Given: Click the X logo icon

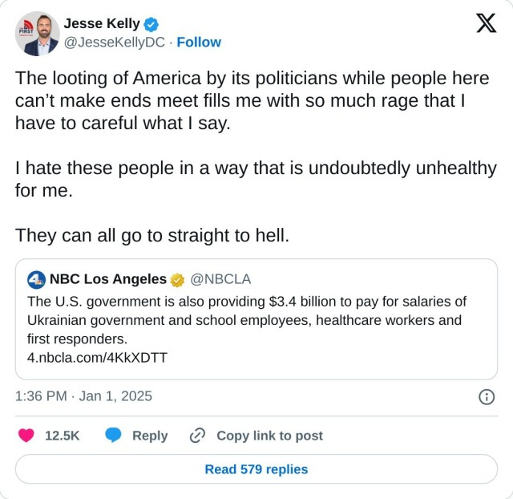Looking at the screenshot, I should 486,24.
